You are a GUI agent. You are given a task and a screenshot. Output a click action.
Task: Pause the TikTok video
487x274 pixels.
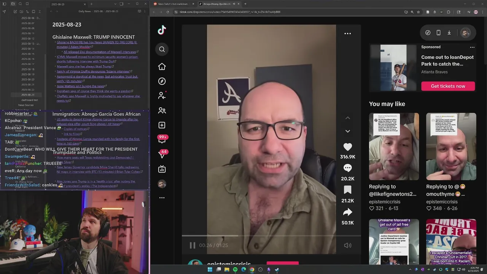click(193, 245)
